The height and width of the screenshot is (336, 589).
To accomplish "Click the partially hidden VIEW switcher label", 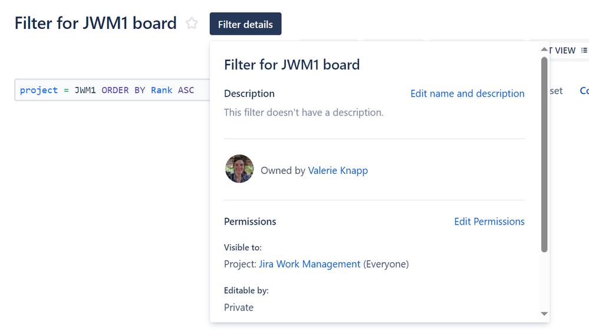I will (x=563, y=51).
